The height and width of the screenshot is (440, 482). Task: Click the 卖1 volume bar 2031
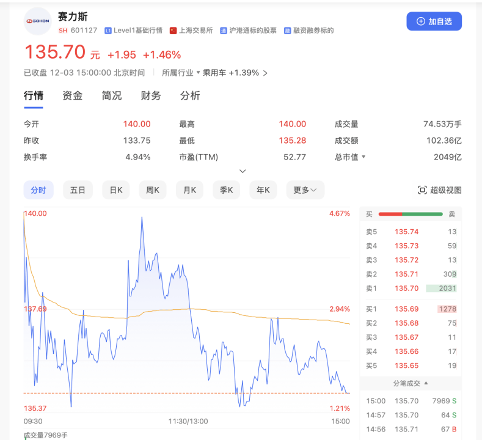[441, 288]
